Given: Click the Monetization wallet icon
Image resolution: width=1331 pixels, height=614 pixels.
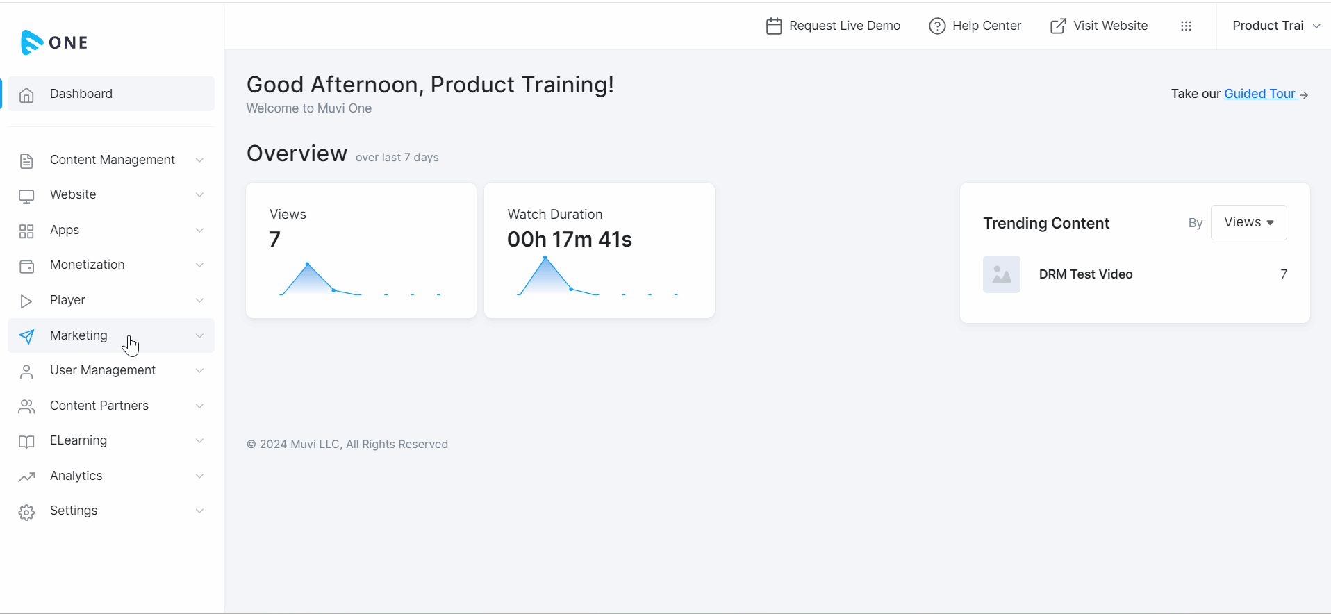Looking at the screenshot, I should (x=26, y=266).
